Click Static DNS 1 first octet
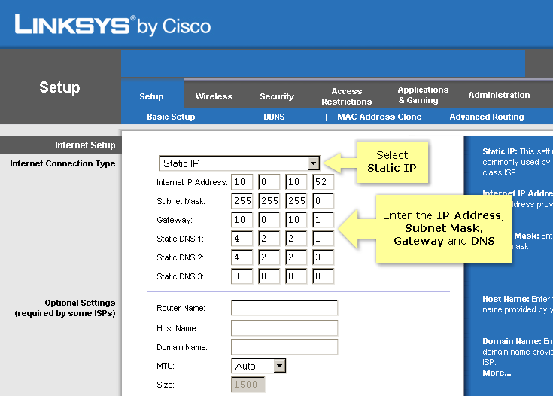 (242, 239)
